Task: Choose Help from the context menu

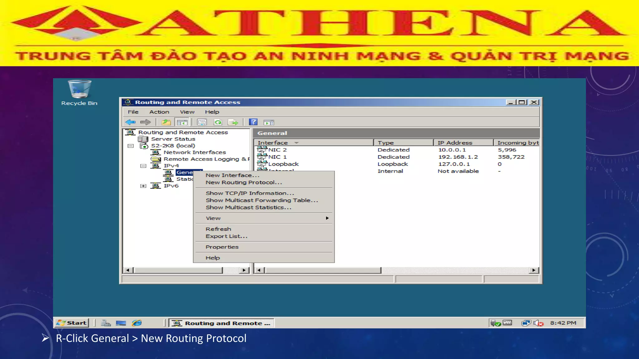Action: (x=264, y=258)
